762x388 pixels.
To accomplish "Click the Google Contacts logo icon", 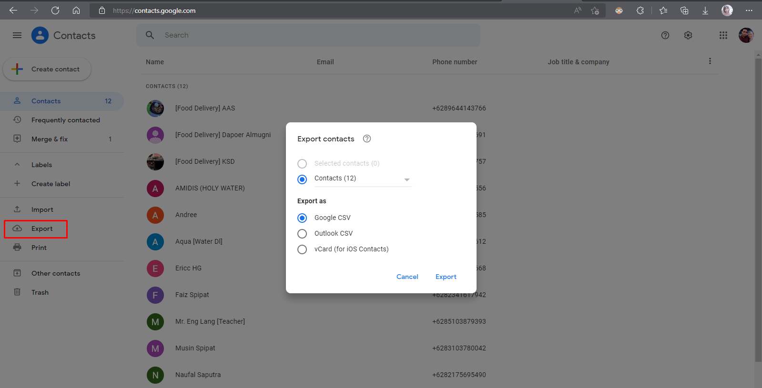I will (x=40, y=35).
